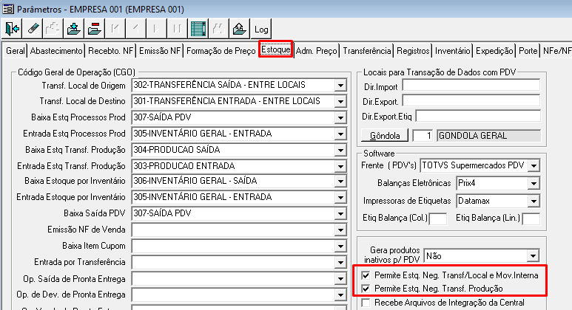Open the Porte tab
Image resolution: width=572 pixels, height=310 pixels.
pyautogui.click(x=528, y=51)
